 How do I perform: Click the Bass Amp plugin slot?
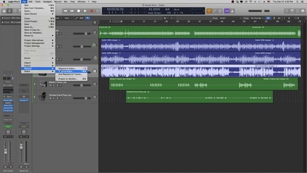tap(8, 105)
